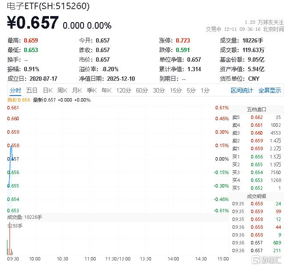Viewport: 284px width, 267px height.
Task: Show the 月K chart view
Action: point(77,90)
